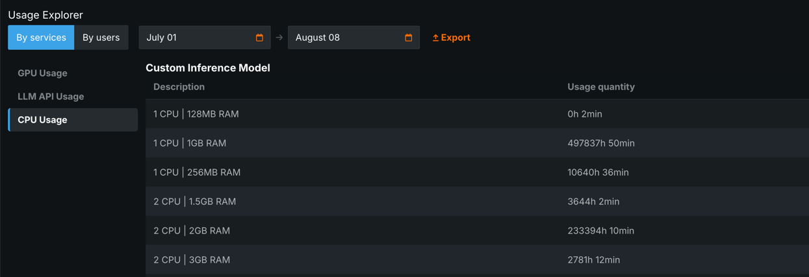Select the 1 CPU | 128MB RAM row
The image size is (809, 277).
(196, 114)
